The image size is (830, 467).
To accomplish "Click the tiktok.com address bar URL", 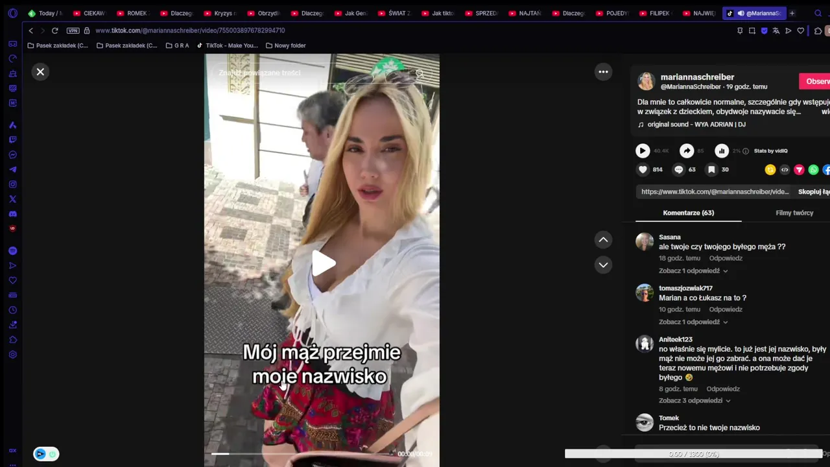I will pos(190,30).
